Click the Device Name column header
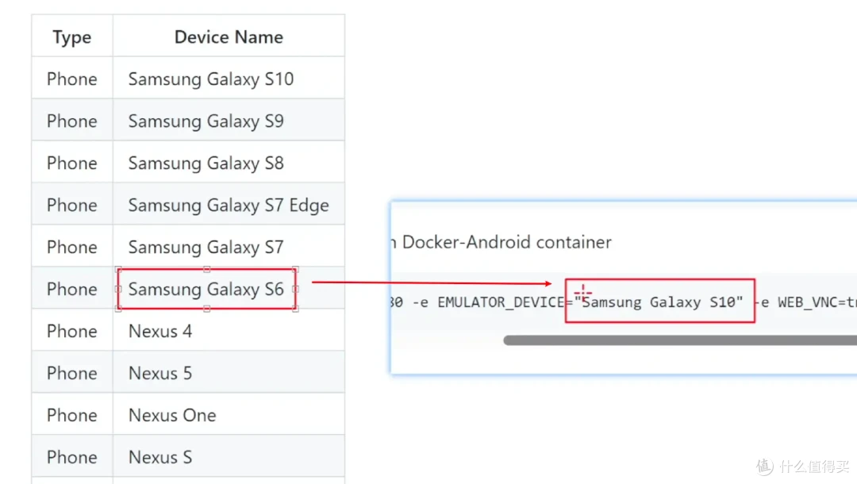 (229, 37)
